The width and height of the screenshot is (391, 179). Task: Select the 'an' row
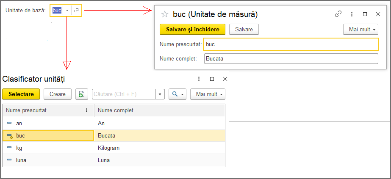tap(114, 123)
